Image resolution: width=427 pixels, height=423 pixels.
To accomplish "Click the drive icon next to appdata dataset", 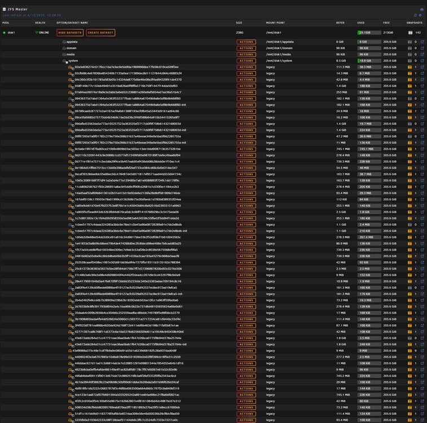I will pos(64,42).
